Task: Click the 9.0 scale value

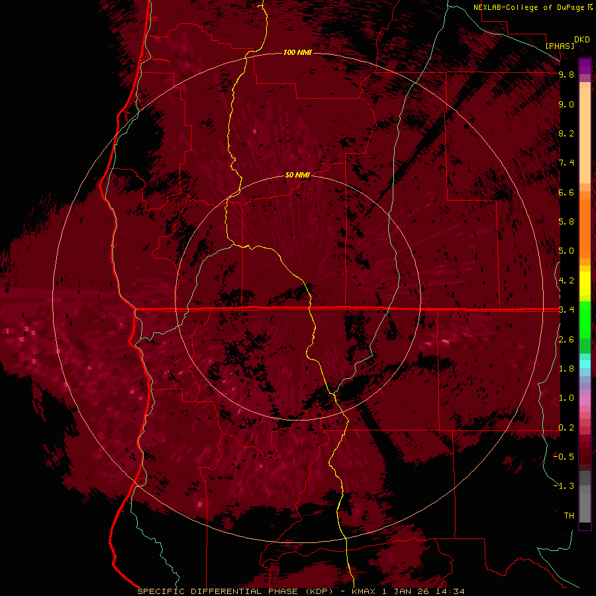Action: (x=566, y=104)
